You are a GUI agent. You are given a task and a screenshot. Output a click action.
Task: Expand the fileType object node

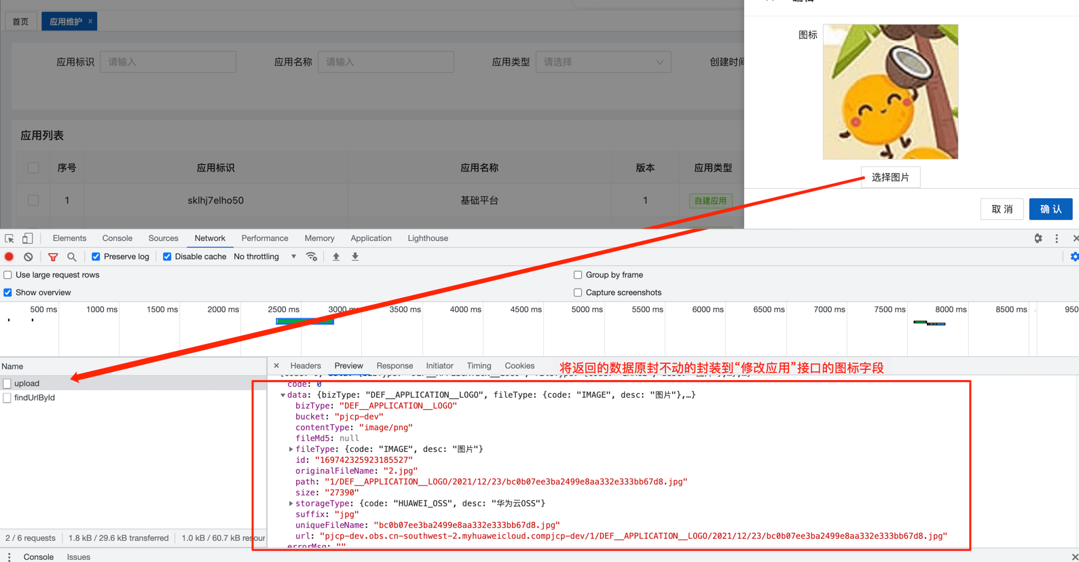click(x=291, y=449)
